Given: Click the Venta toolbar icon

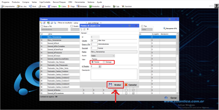Looking at the screenshot, I should point(42,7).
